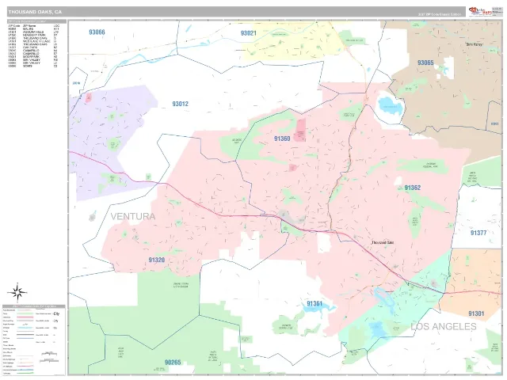This screenshot has width=507, height=380.
Task: Click the 'THOUSAND OAKS, CA' map title
Action: [x=35, y=12]
